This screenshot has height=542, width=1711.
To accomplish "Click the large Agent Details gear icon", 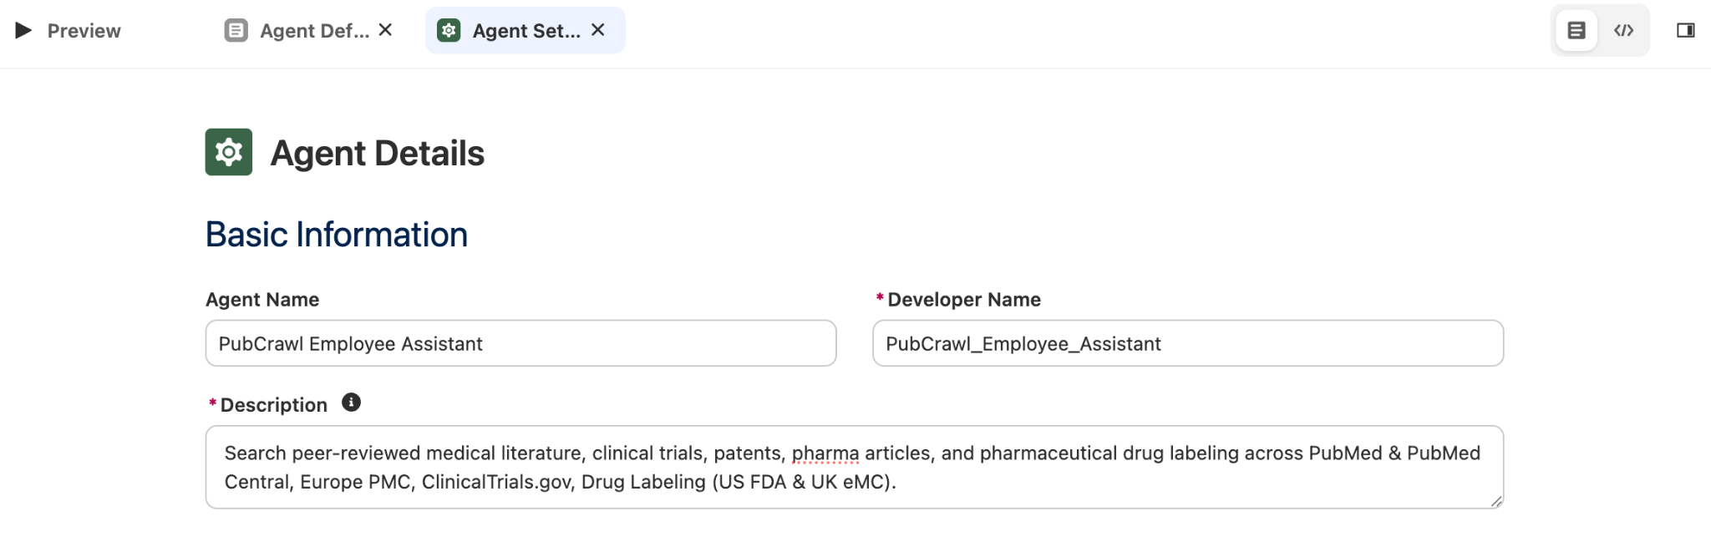I will [x=229, y=152].
